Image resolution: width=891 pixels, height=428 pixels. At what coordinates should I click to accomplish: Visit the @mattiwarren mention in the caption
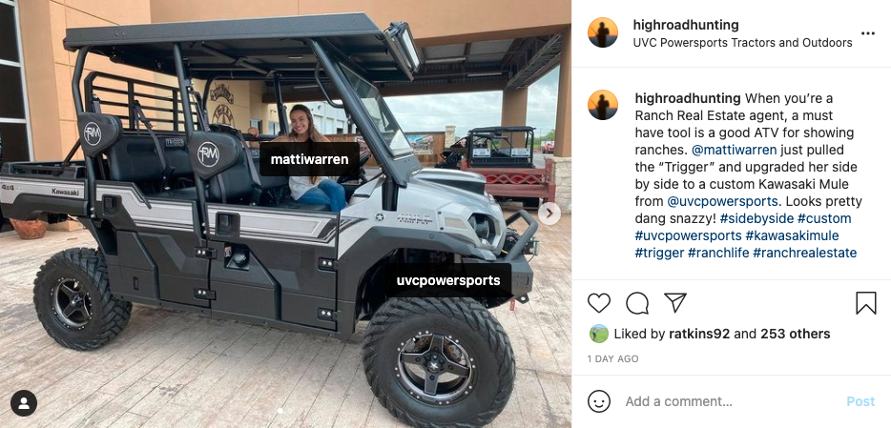point(735,150)
